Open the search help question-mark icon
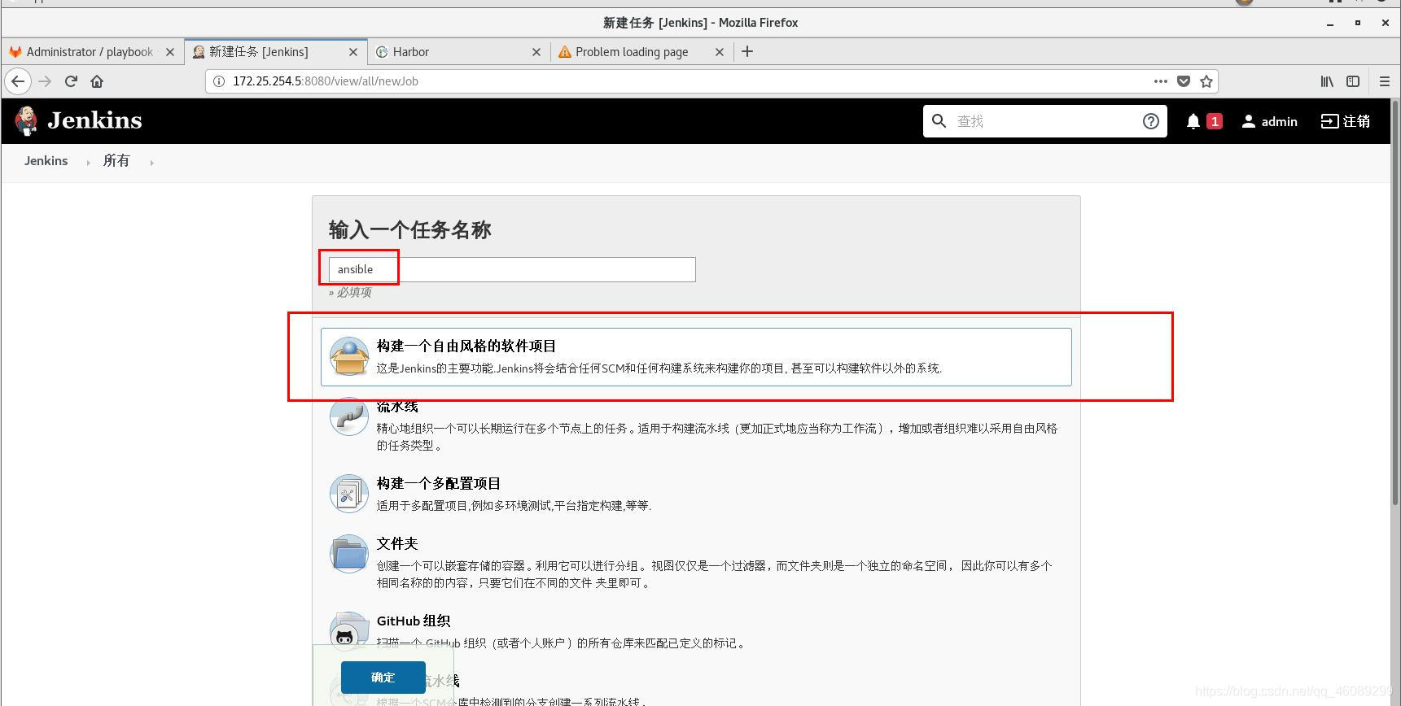1401x706 pixels. pos(1151,121)
